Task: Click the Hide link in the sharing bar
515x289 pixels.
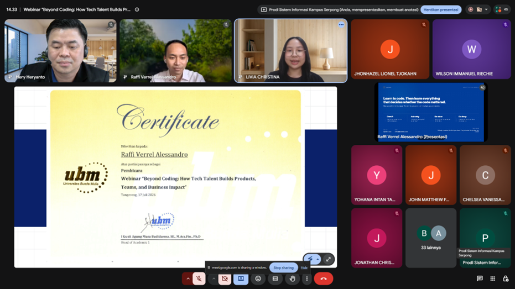Action: click(304, 267)
